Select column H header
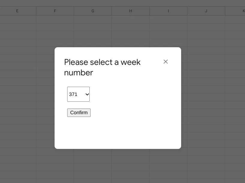This screenshot has width=245, height=183. click(130, 11)
